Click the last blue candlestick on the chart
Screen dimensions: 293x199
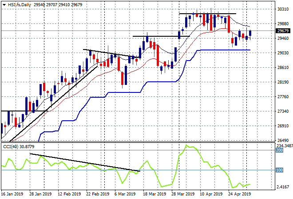pyautogui.click(x=250, y=33)
